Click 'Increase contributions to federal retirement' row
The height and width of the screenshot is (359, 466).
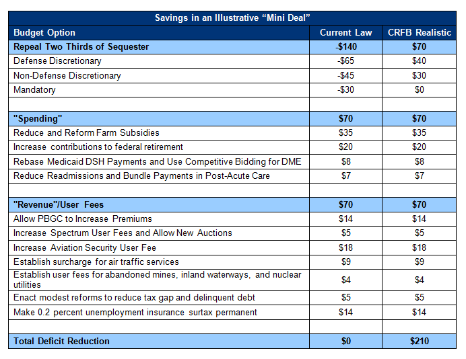click(x=98, y=147)
